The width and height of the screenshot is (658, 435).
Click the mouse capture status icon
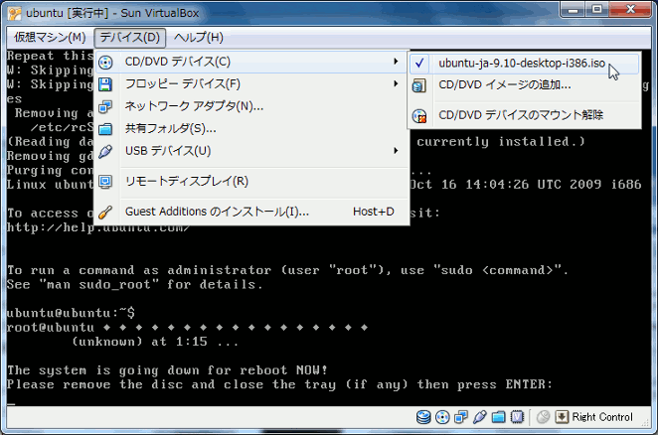[x=544, y=417]
